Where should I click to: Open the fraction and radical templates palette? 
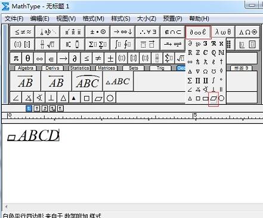[48, 44]
